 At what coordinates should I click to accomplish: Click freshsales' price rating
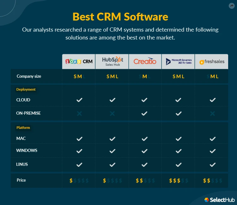213,181
